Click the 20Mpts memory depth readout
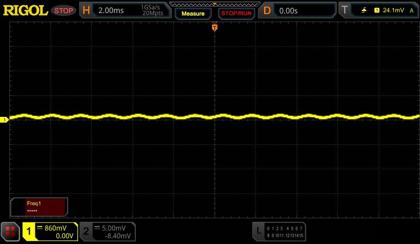 pos(153,13)
